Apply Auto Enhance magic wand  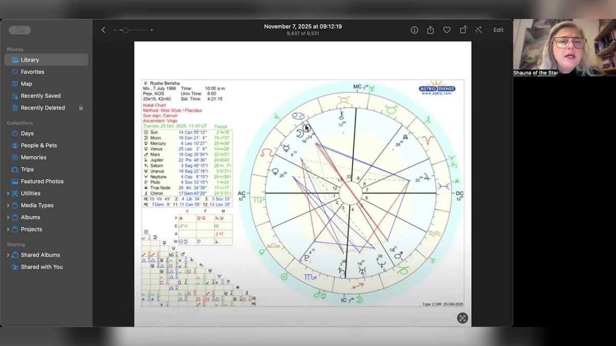tap(479, 30)
